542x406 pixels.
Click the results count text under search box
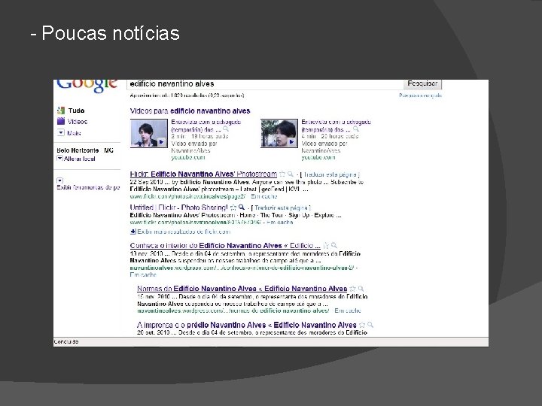coord(187,95)
